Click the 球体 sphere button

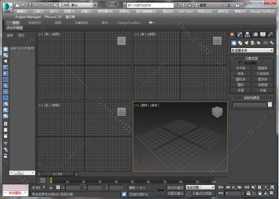click(241, 74)
